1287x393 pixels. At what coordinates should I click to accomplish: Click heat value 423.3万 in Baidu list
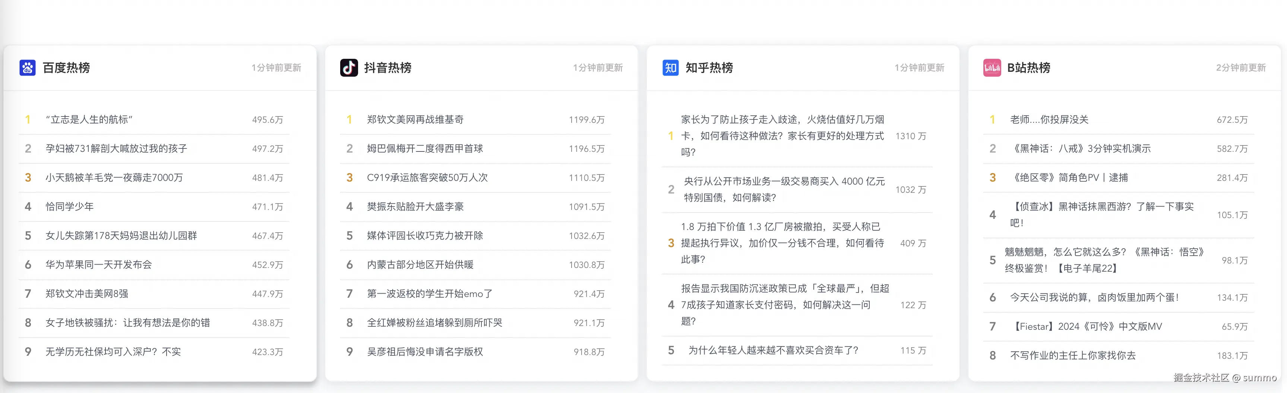pos(267,352)
